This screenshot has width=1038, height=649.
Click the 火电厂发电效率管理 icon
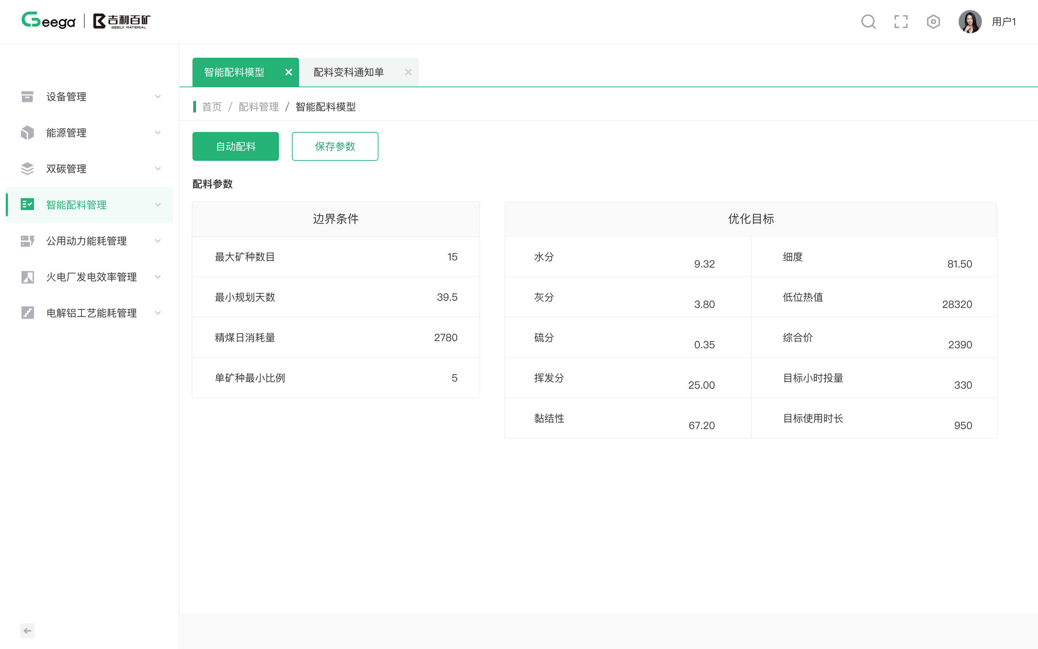(27, 277)
